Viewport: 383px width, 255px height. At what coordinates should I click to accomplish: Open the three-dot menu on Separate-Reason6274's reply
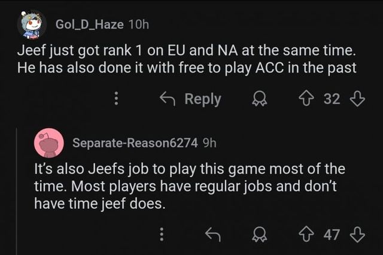tap(161, 235)
